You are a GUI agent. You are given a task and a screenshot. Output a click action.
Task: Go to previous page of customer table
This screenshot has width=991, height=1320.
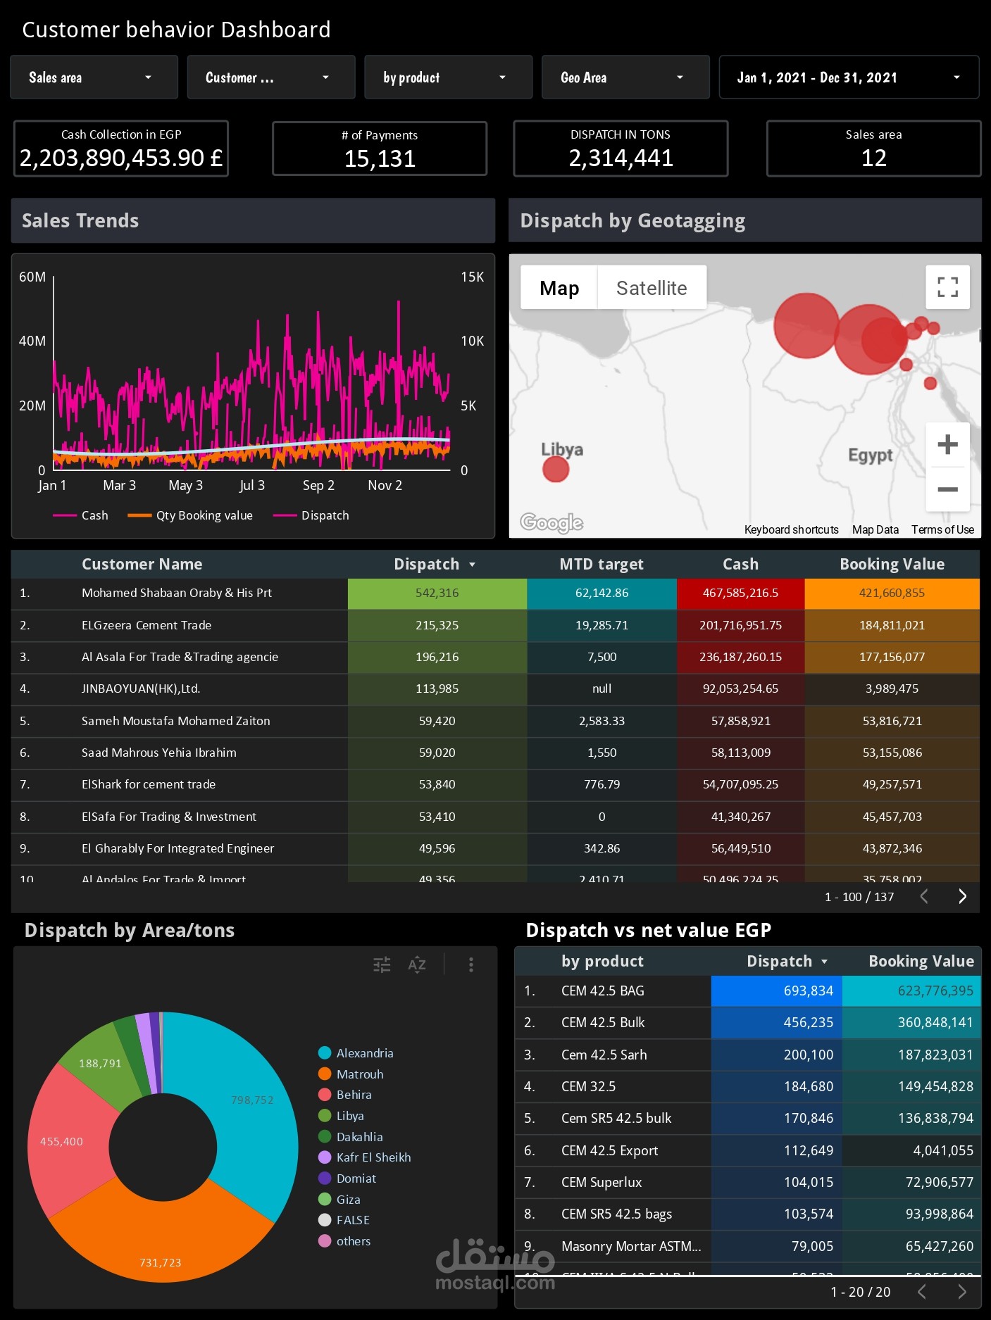point(924,896)
